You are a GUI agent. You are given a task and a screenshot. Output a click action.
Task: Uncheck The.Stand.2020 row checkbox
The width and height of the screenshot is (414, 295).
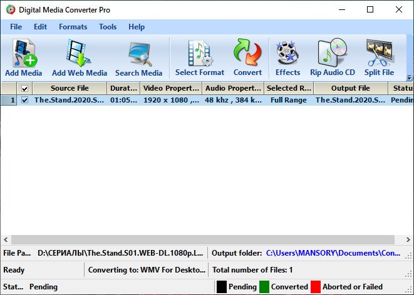coord(24,100)
